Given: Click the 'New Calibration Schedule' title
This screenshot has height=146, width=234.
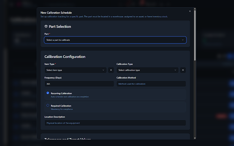Looking at the screenshot, I should pos(56,13).
